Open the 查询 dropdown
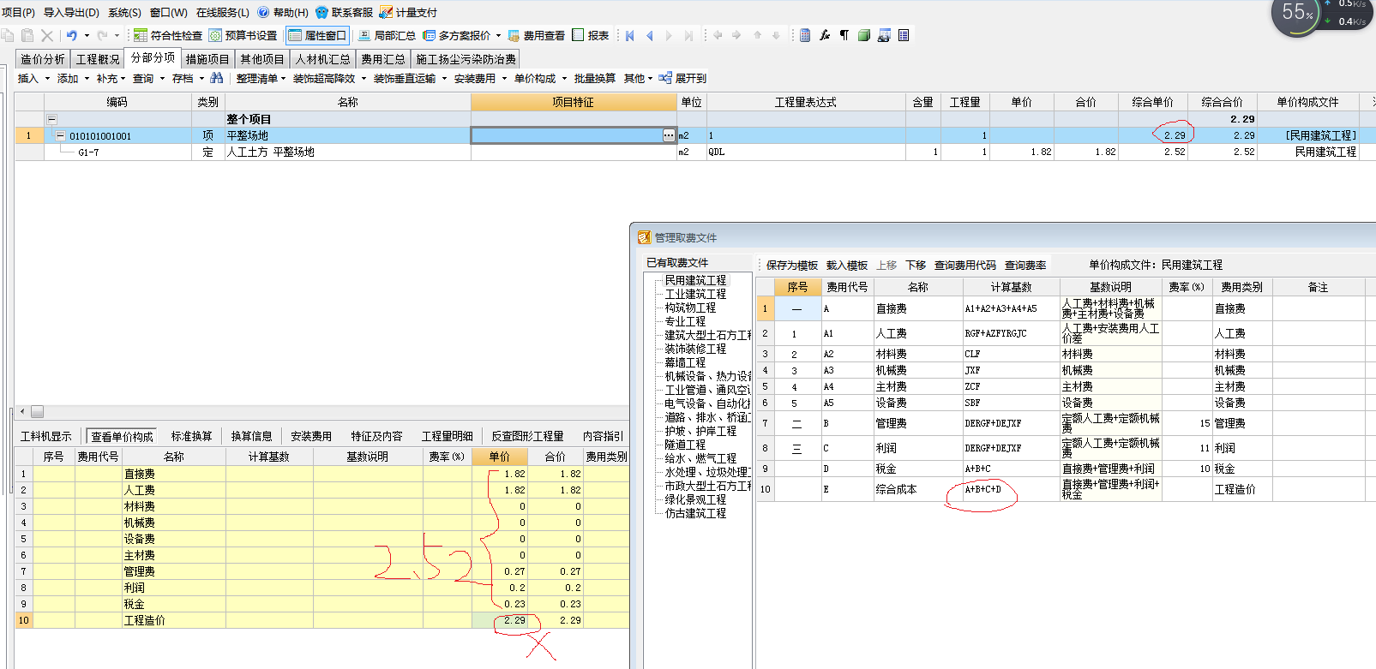This screenshot has width=1376, height=669. coord(148,78)
